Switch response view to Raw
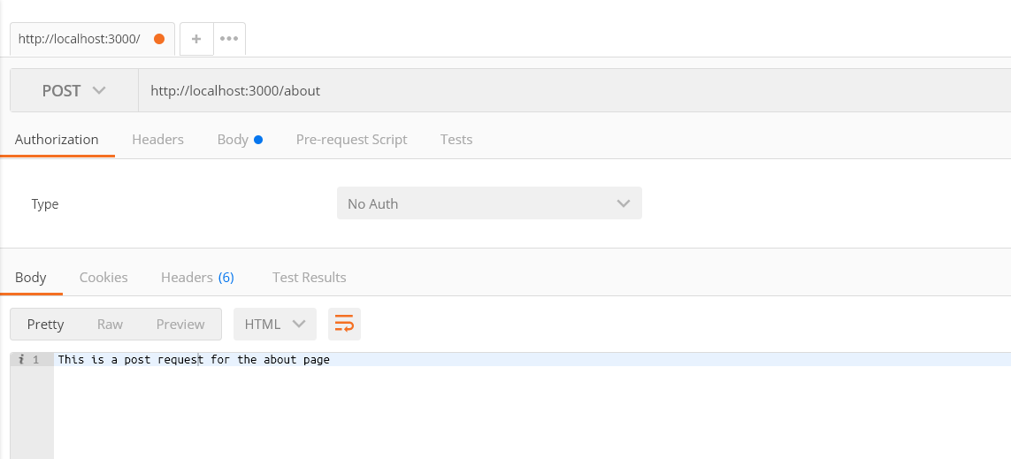This screenshot has width=1011, height=459. click(x=110, y=324)
